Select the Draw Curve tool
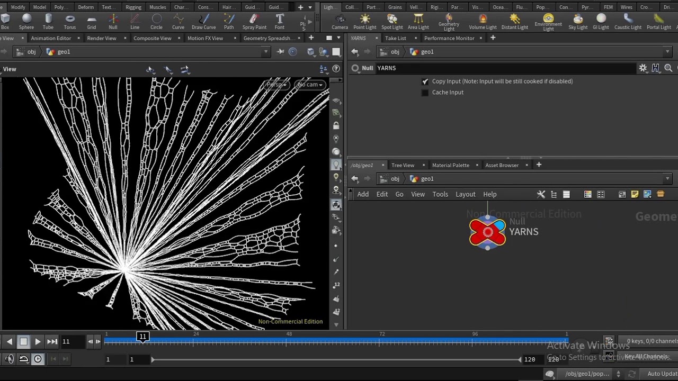Screen dimensions: 678x381 click(204, 22)
